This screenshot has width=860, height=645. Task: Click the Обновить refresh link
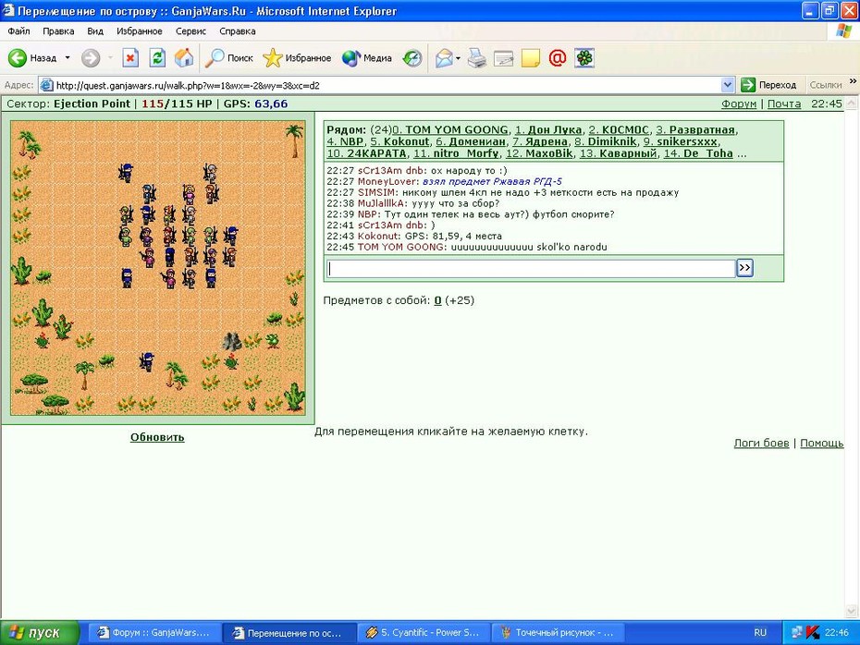coord(157,437)
